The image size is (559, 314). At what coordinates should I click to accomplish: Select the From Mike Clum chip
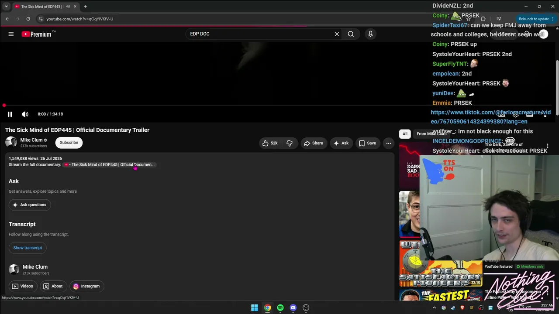[x=431, y=134]
